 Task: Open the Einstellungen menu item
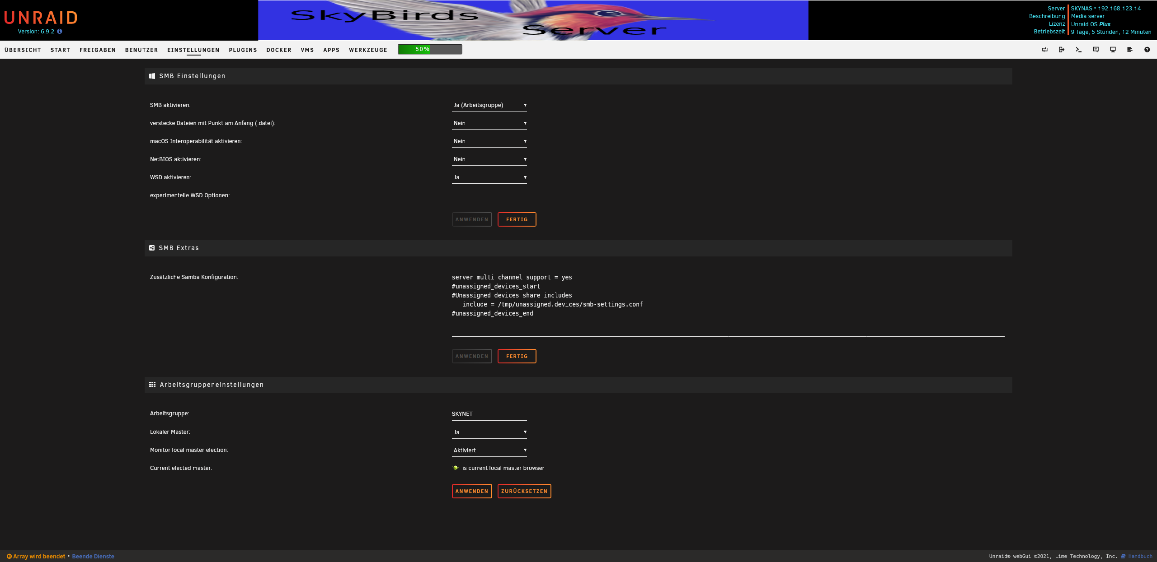193,50
